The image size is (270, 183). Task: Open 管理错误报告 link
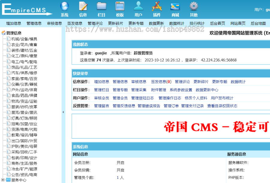click(149, 106)
